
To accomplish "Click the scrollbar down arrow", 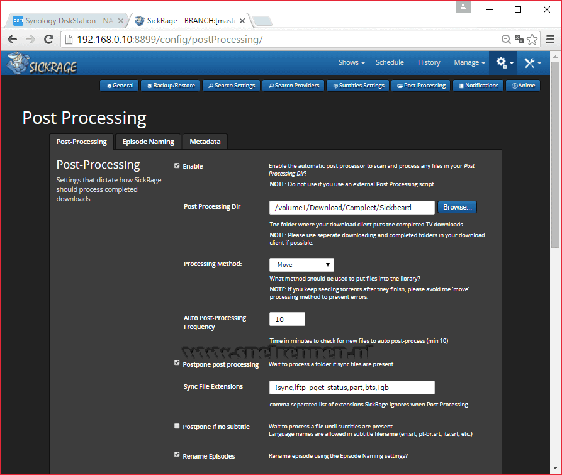I will coord(555,468).
